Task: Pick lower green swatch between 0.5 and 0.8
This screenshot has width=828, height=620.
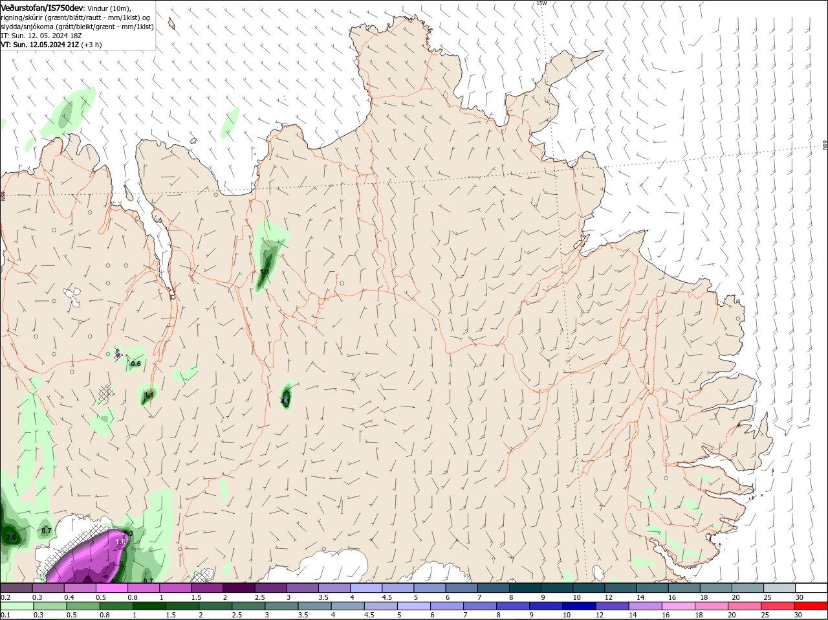Action: [83, 606]
